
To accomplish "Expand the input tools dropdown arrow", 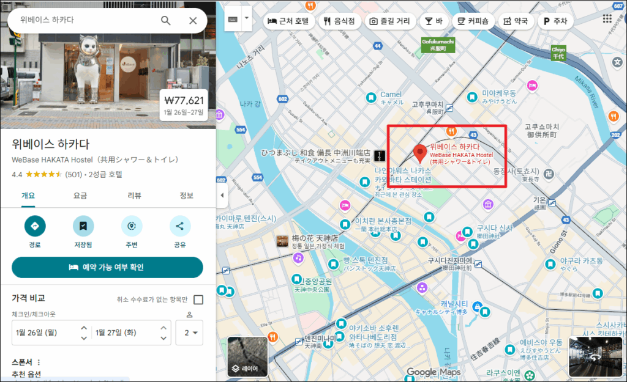I will (x=247, y=18).
